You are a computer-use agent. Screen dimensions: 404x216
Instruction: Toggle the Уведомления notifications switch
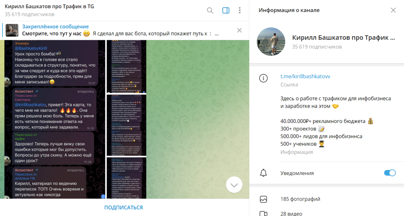point(389,173)
